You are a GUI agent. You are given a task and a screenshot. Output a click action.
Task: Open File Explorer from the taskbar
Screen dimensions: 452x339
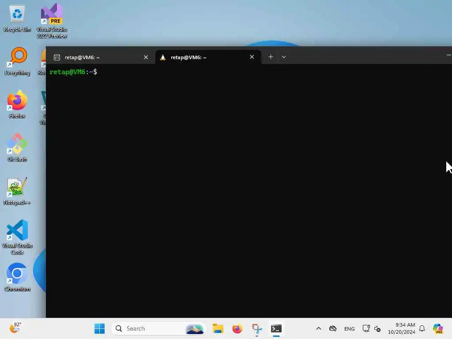click(x=218, y=328)
